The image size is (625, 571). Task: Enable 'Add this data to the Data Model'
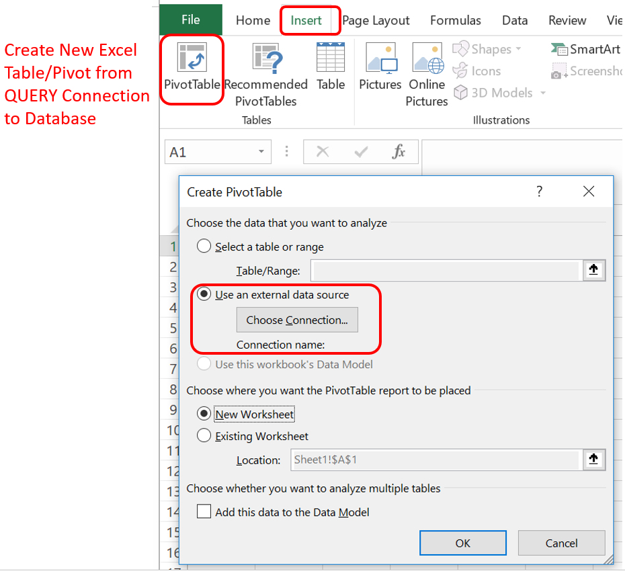click(204, 512)
